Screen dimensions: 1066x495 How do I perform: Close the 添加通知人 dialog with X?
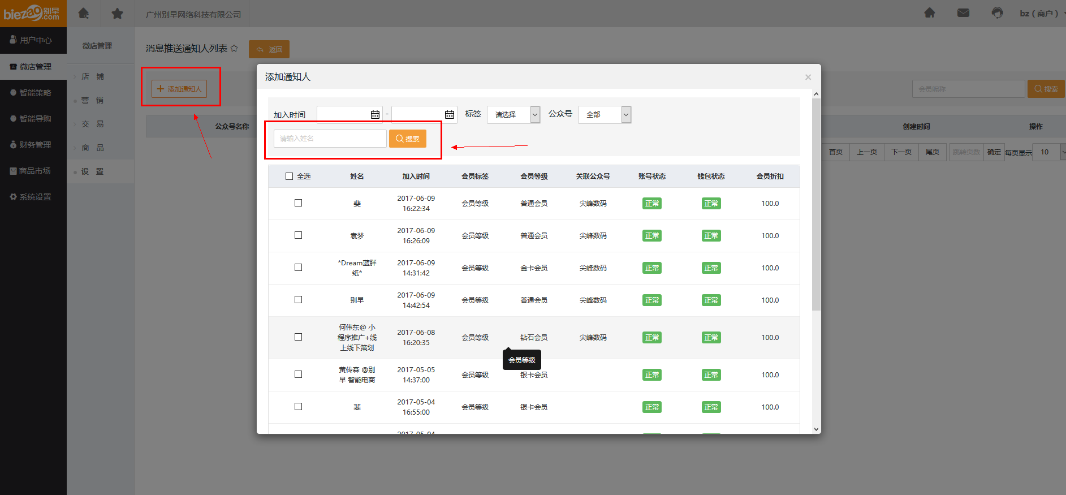pos(808,78)
